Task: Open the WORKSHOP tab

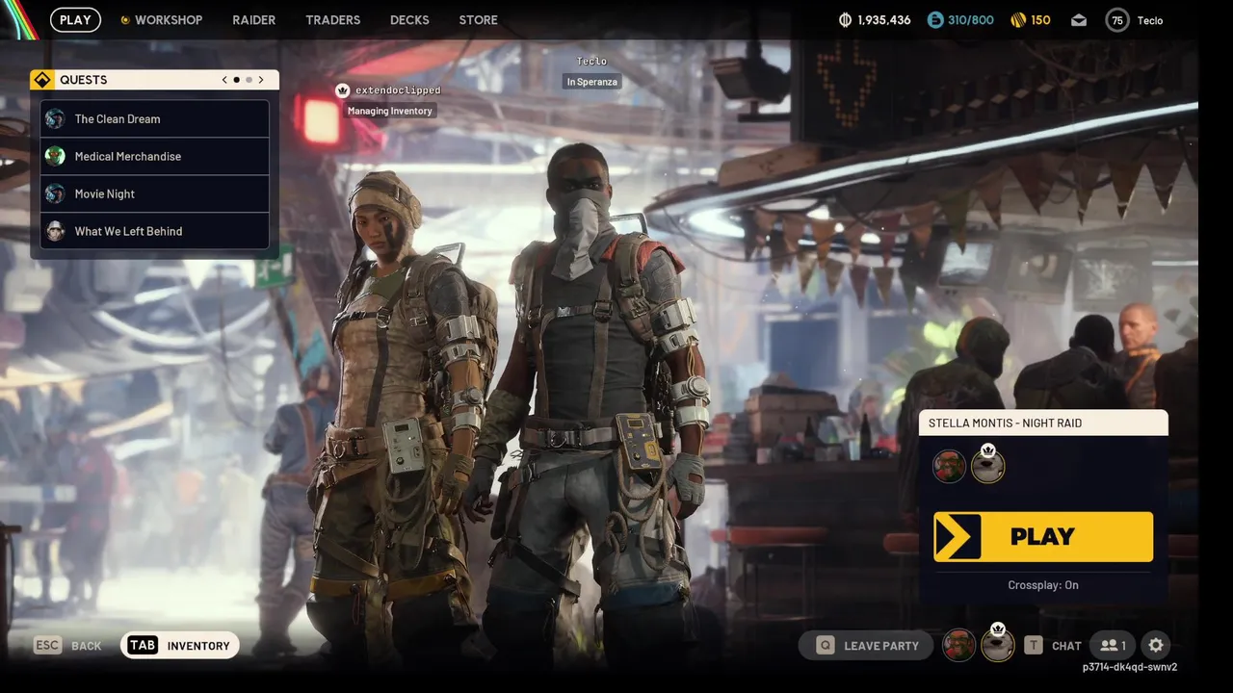Action: pyautogui.click(x=161, y=19)
